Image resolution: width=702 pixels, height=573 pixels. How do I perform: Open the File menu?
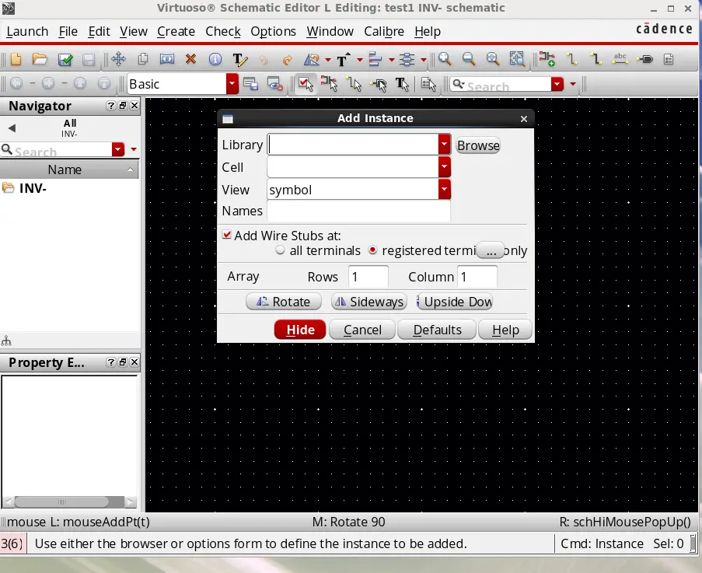tap(68, 31)
